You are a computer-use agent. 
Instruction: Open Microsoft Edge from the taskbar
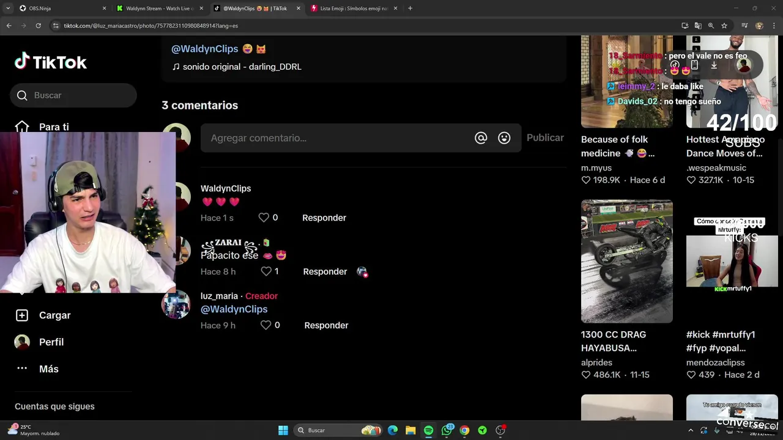[393, 430]
